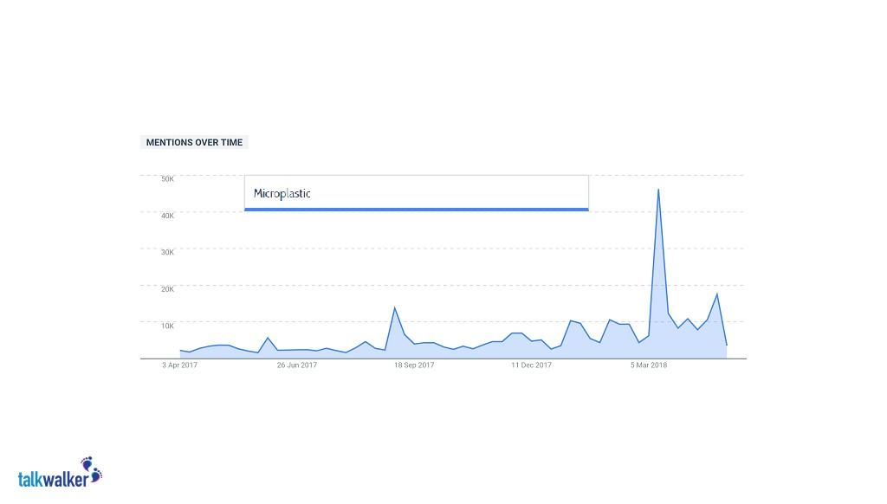The height and width of the screenshot is (504, 887).
Task: Select the 26 Jun 2017 date label
Action: (x=297, y=365)
